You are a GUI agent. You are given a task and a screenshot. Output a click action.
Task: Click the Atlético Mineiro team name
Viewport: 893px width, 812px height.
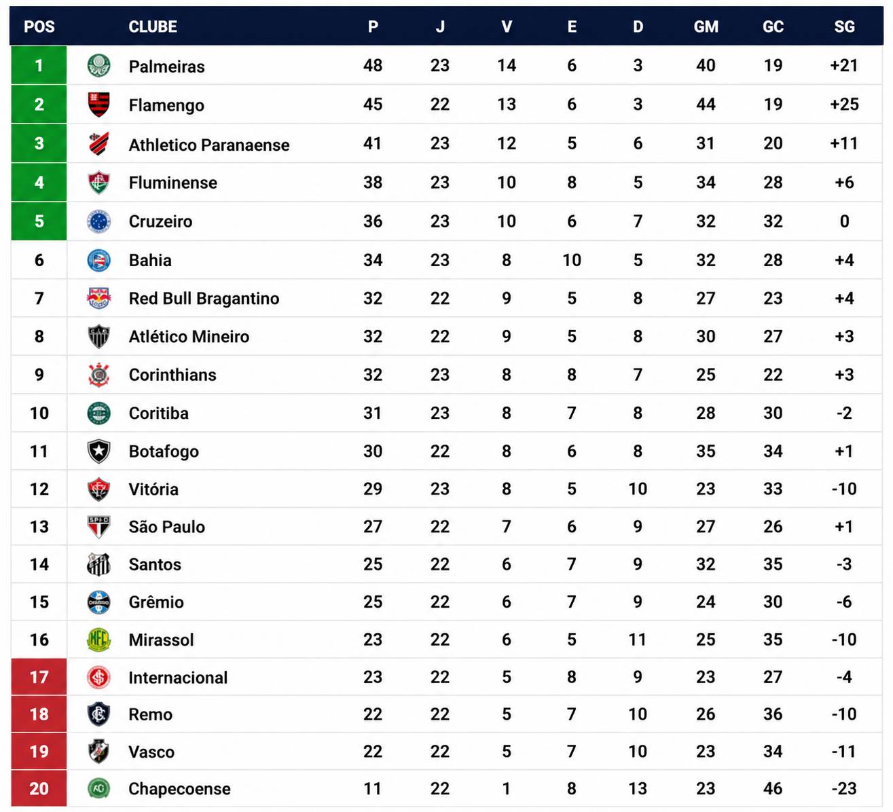(189, 337)
